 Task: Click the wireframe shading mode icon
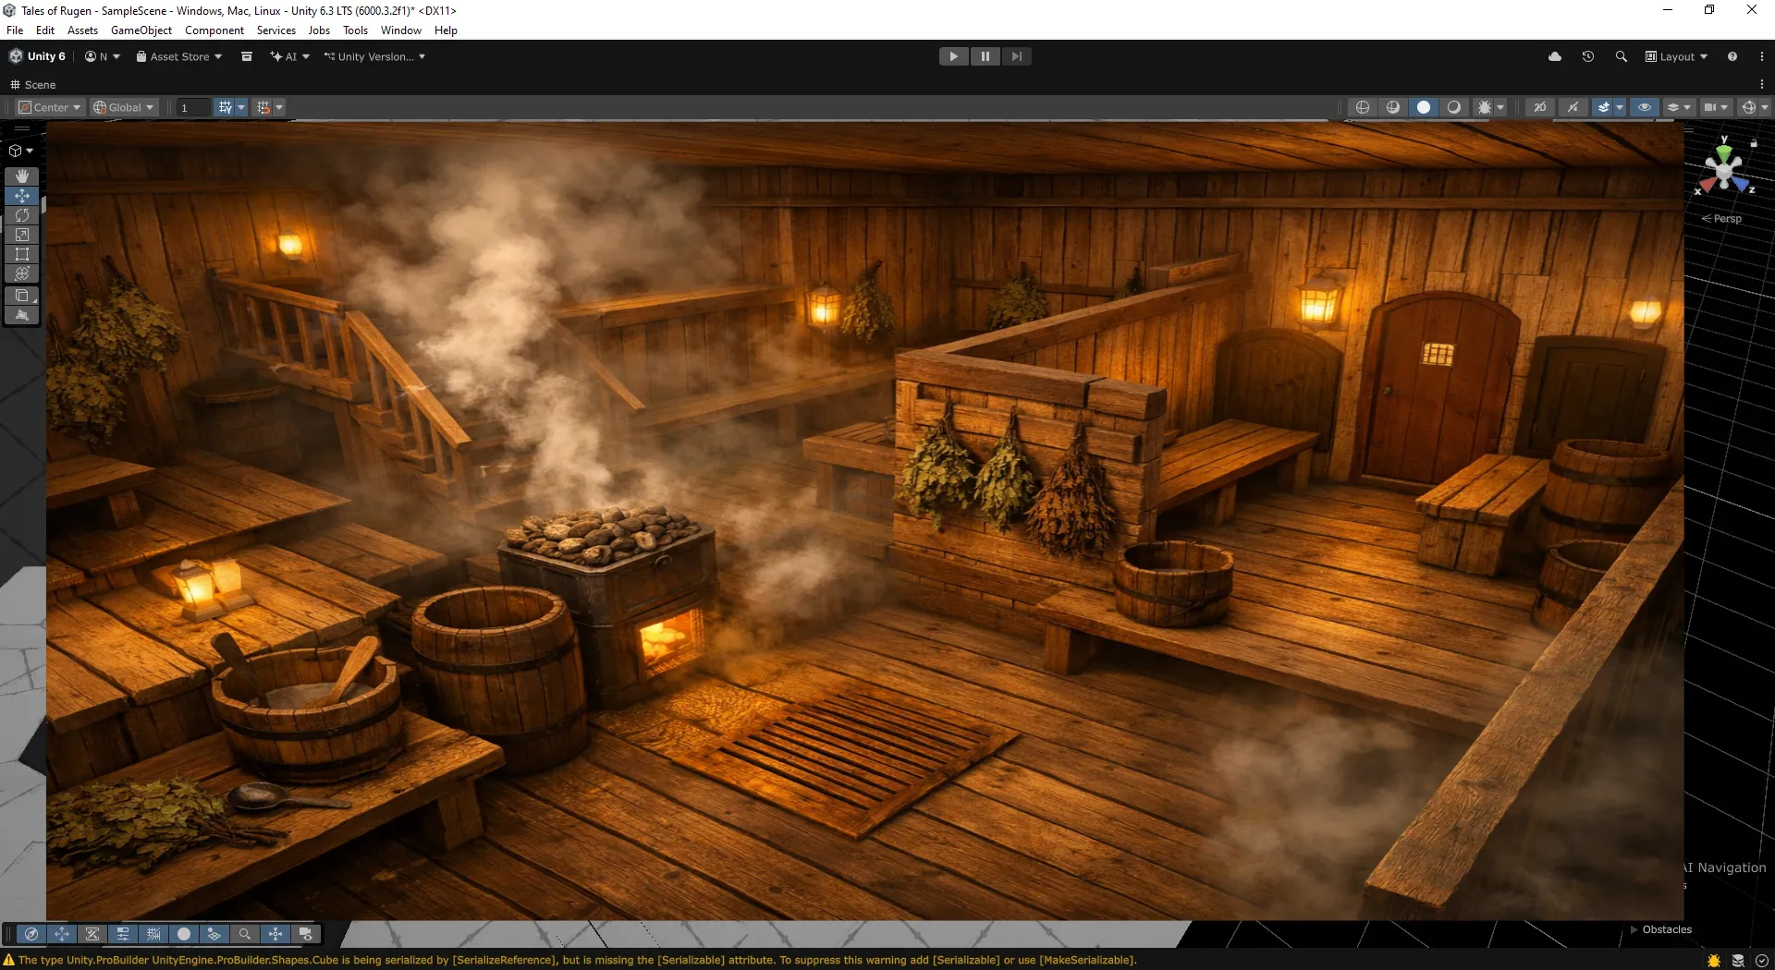pos(1363,107)
